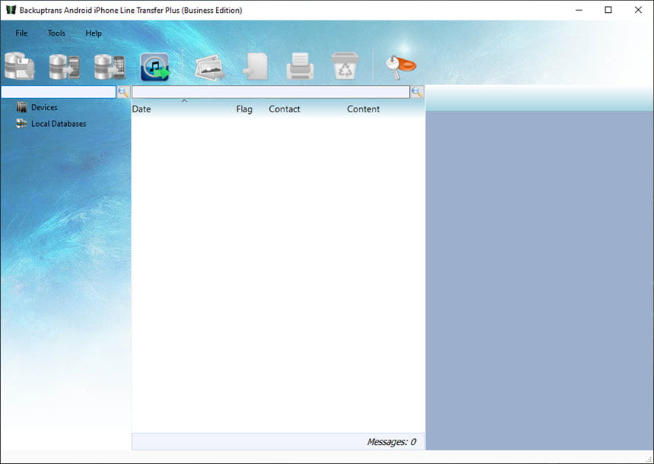Click the Messages: 0 status text
The image size is (654, 464).
click(x=391, y=442)
